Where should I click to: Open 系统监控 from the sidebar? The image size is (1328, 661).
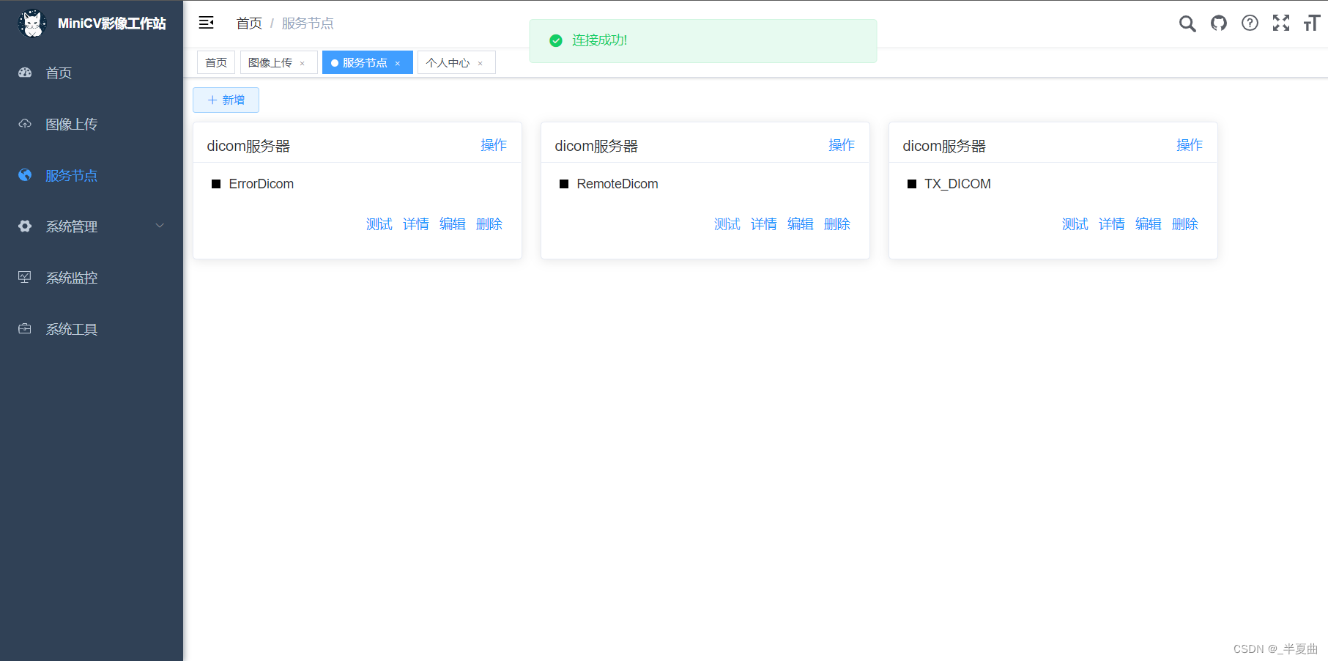pyautogui.click(x=71, y=277)
